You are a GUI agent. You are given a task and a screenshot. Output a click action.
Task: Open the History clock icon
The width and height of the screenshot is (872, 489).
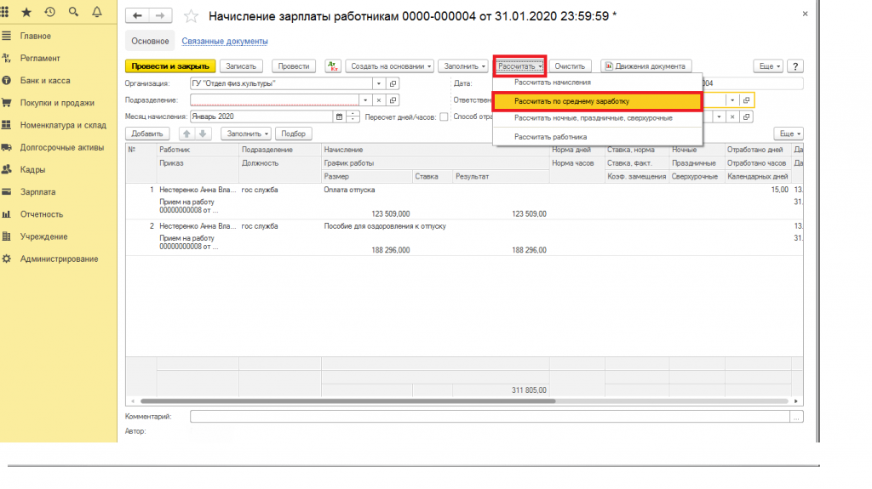(49, 12)
